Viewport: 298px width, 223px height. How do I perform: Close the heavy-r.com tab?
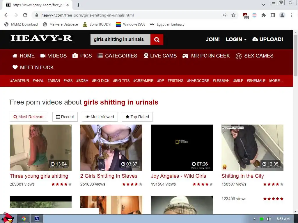point(68,5)
